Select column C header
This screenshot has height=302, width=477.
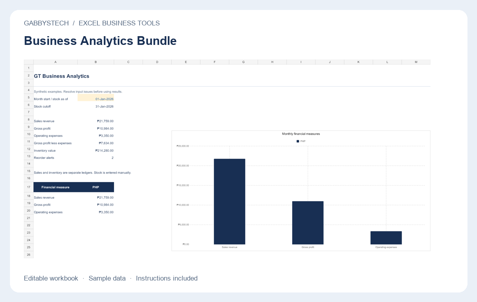[128, 62]
